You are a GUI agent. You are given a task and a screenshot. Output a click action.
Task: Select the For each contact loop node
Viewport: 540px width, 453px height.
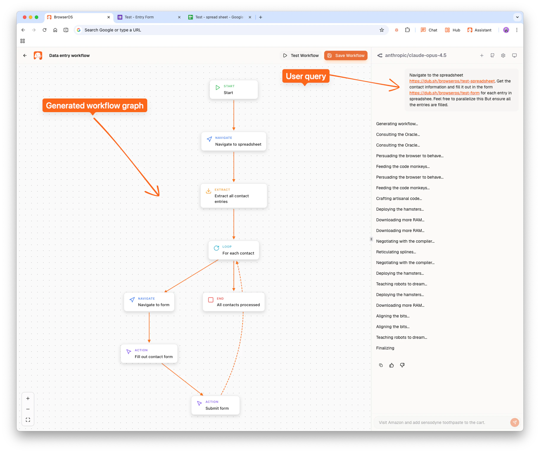tap(234, 250)
